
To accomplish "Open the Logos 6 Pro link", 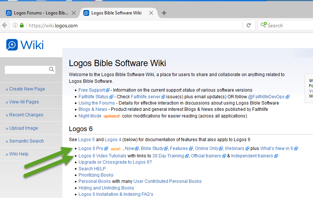I will click(91, 148).
